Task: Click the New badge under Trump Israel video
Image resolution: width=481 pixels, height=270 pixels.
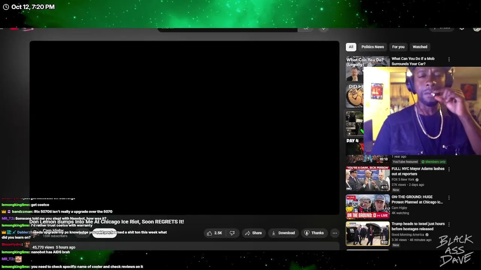Action: click(396, 245)
